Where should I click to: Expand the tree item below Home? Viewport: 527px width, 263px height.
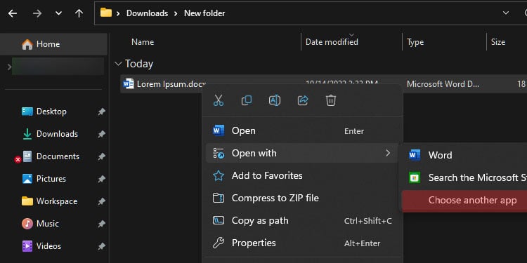pyautogui.click(x=9, y=67)
